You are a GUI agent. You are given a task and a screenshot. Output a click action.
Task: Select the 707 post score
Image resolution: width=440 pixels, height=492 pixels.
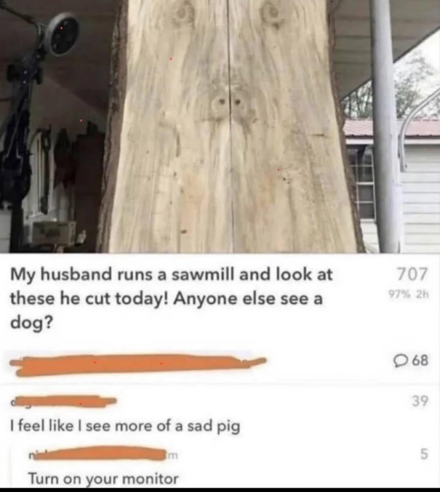pyautogui.click(x=413, y=274)
